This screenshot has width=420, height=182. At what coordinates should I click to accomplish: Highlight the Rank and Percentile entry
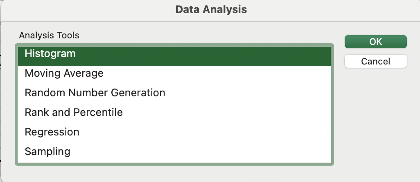pyautogui.click(x=74, y=113)
